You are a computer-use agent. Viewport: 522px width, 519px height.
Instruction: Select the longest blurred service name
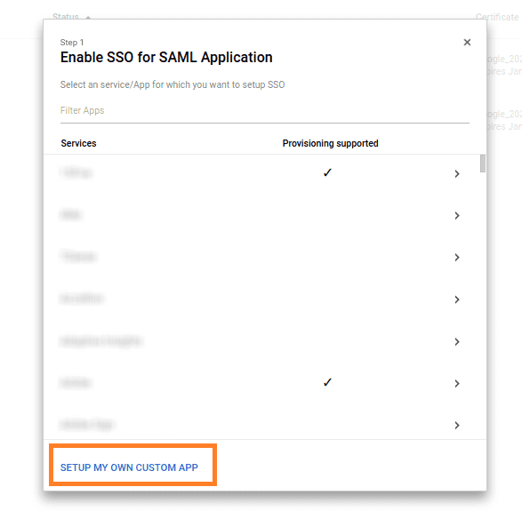pos(100,341)
